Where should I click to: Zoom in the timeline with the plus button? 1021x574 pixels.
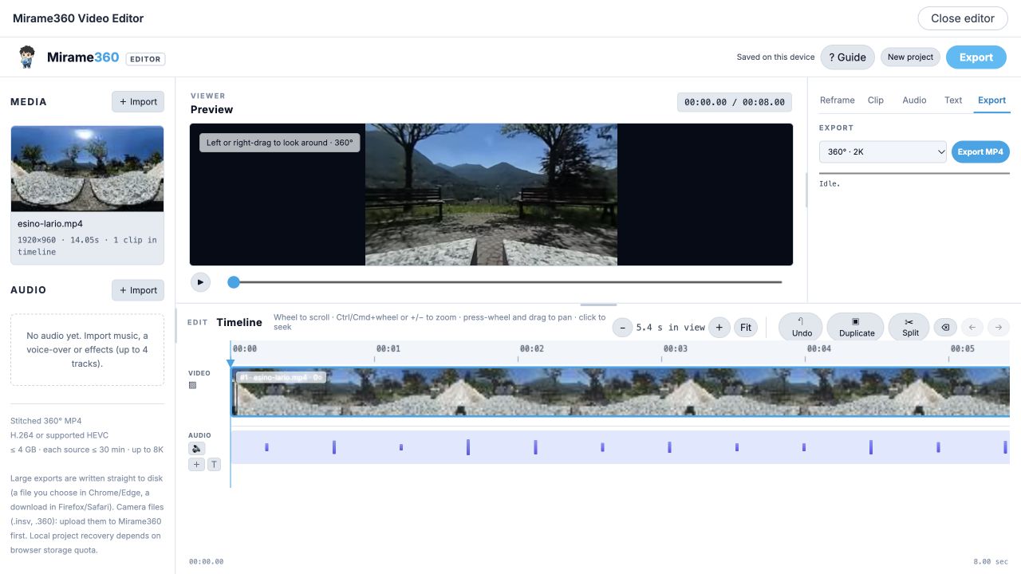719,327
